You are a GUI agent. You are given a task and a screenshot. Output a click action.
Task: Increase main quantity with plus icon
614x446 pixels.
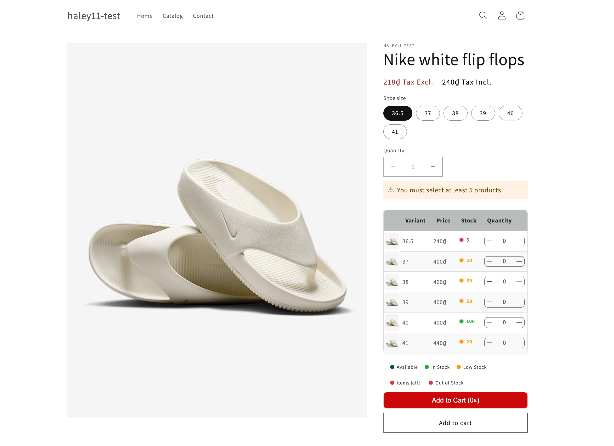point(433,167)
